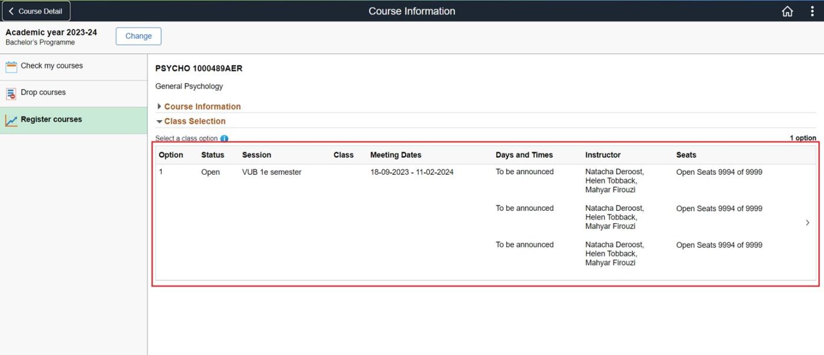
Task: Expand the Course Information section
Action: pyautogui.click(x=202, y=107)
